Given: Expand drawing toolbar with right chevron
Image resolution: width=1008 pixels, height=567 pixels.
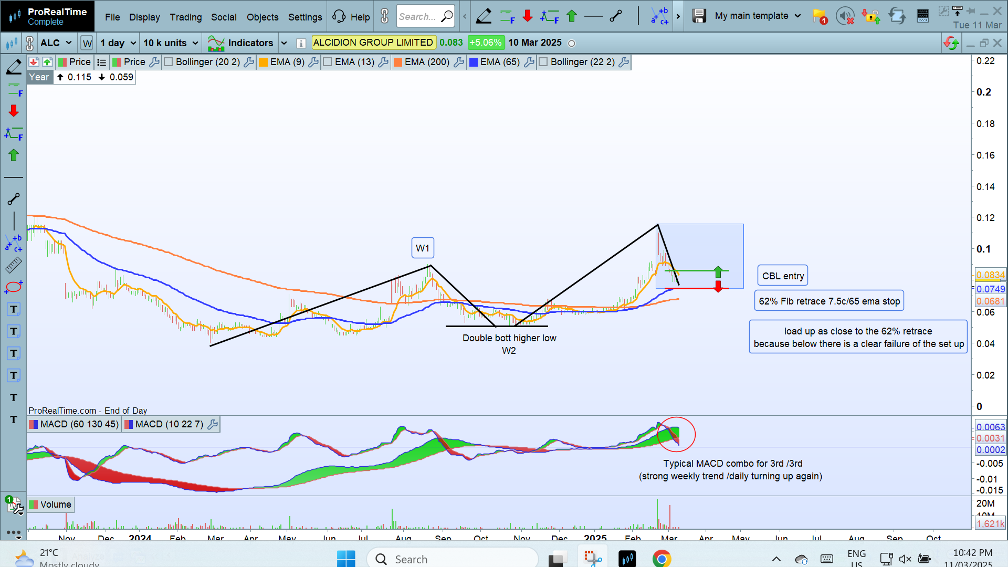Looking at the screenshot, I should 678,16.
